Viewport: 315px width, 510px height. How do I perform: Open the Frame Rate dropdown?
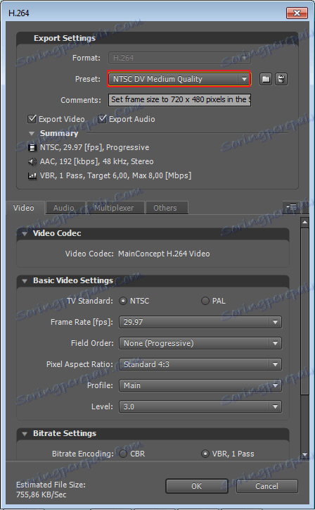[200, 322]
